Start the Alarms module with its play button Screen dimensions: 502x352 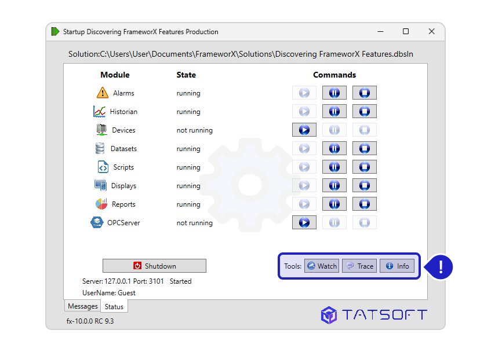pos(304,93)
